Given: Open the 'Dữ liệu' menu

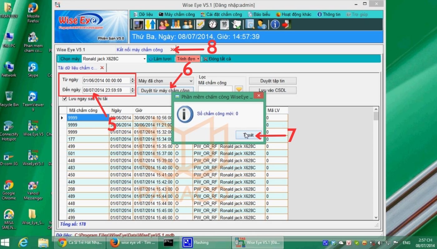Looking at the screenshot, I should point(143,14).
